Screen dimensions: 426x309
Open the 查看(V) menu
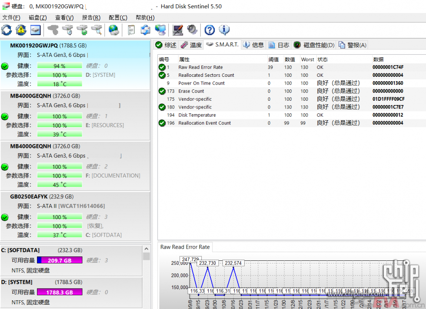coord(64,18)
